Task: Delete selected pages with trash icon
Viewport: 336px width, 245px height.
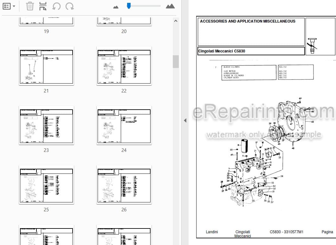Action: (30, 6)
